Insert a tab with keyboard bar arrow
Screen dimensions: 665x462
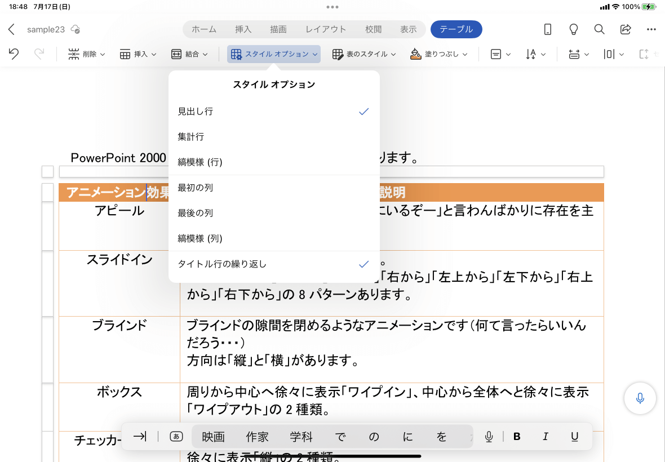pyautogui.click(x=140, y=436)
